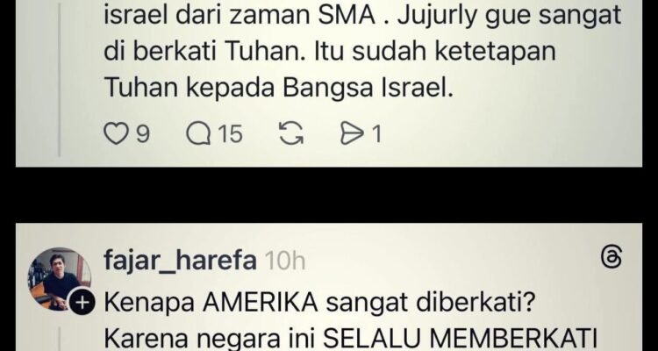Screen dimensions: 658x351
Task: Open post text 'Kenapa AMERIKA sangat diberkati?'
Action: click(318, 303)
